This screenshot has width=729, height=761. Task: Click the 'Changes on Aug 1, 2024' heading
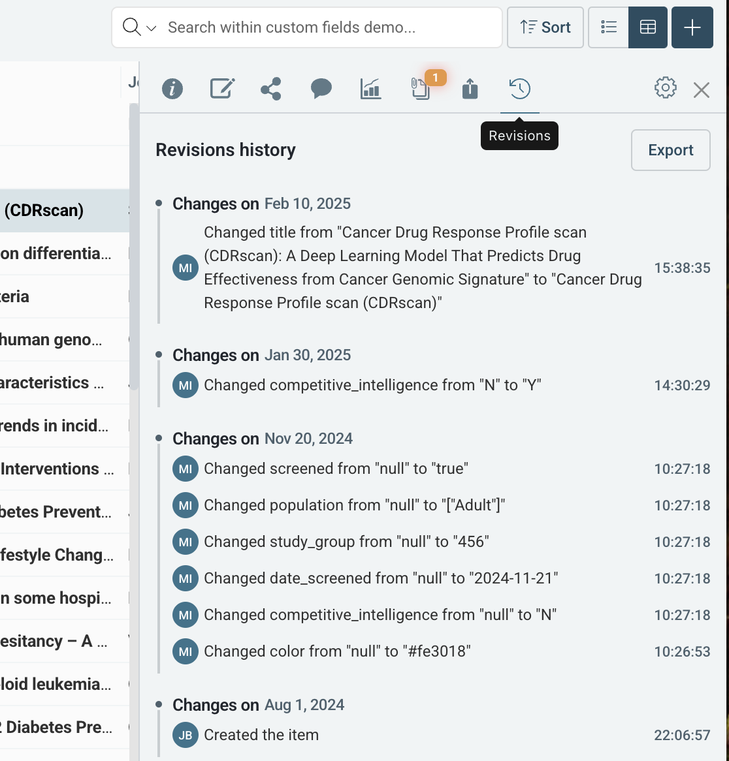coord(259,705)
